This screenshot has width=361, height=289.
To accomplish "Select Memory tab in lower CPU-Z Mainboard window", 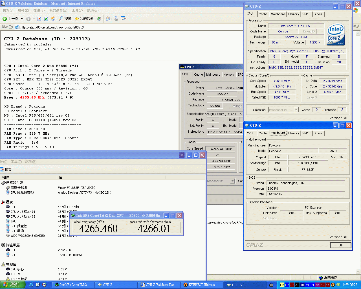I will (294, 133).
